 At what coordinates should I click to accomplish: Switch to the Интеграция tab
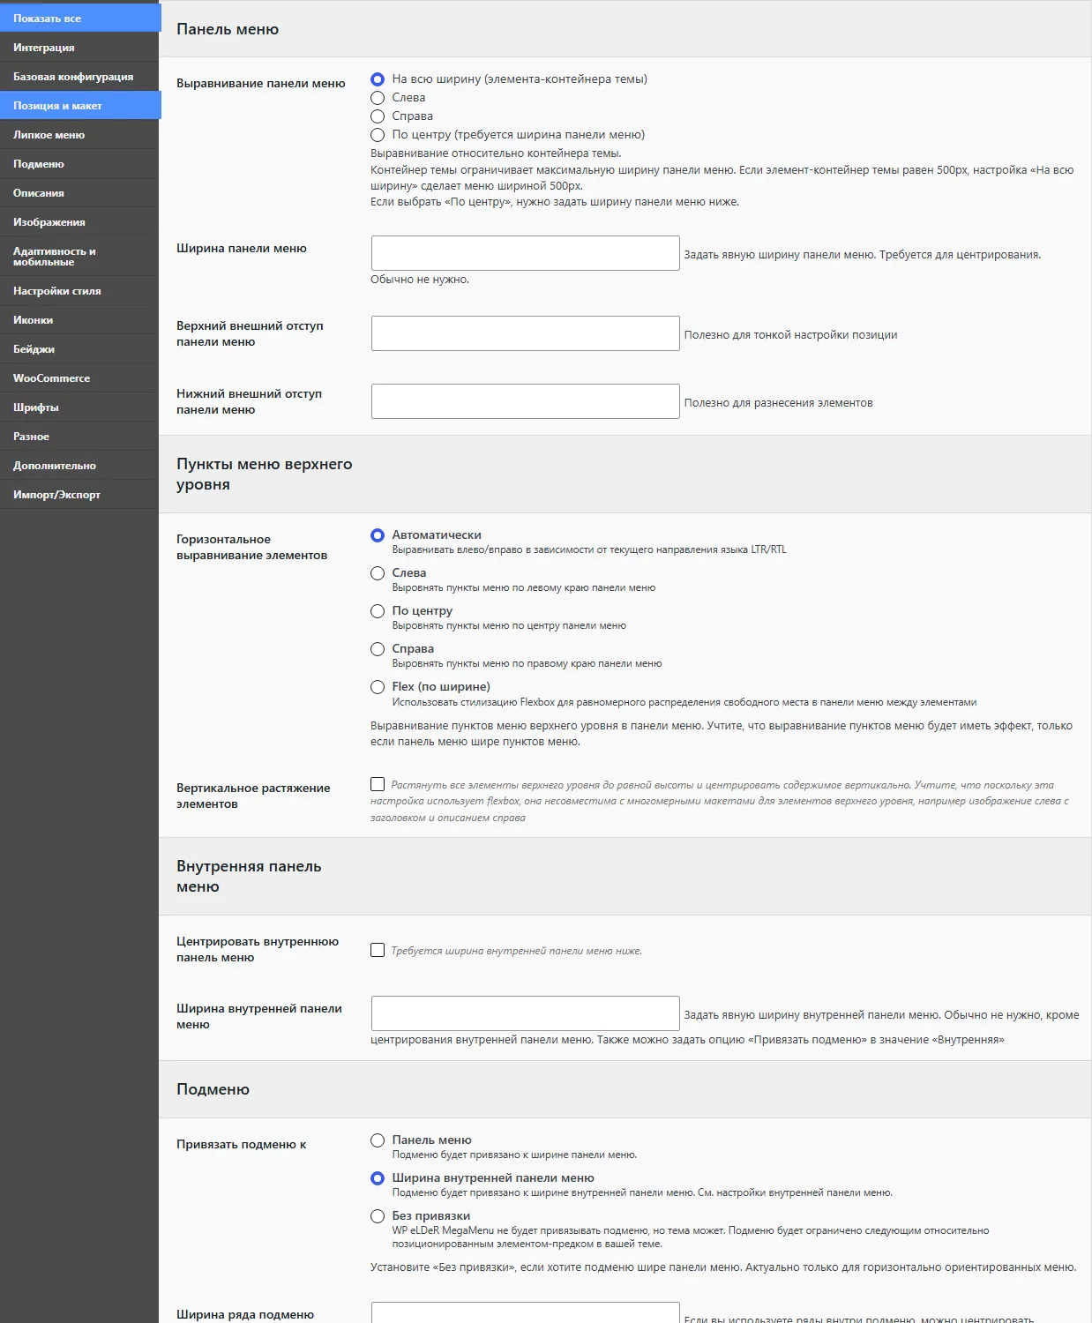pyautogui.click(x=79, y=48)
